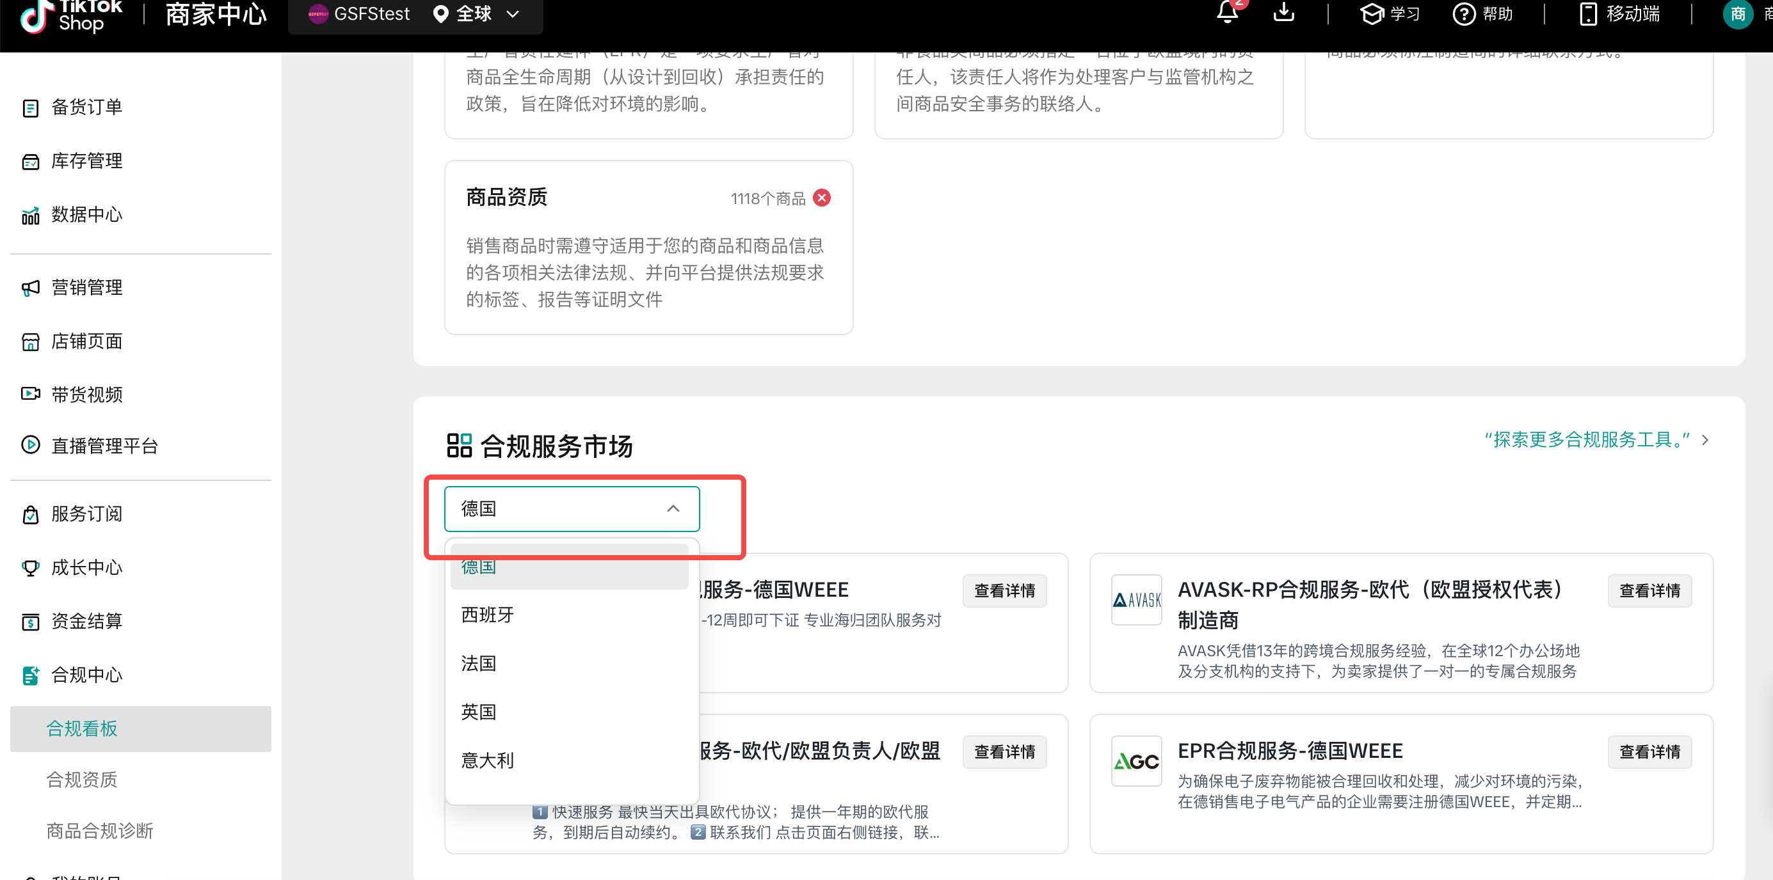Select 英国 option in dropdown

(x=478, y=712)
